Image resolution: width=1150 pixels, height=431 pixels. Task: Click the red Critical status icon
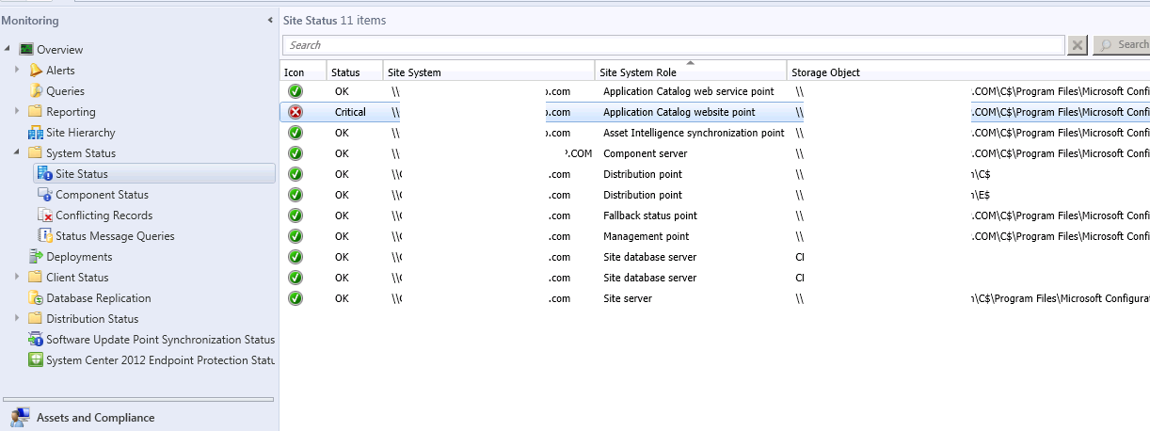(295, 112)
